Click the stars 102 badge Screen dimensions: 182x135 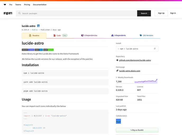(39, 50)
